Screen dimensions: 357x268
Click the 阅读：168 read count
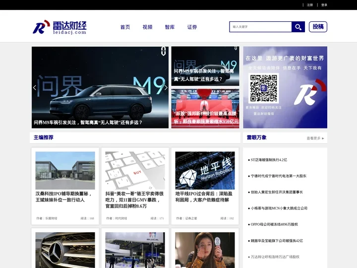coord(87,218)
